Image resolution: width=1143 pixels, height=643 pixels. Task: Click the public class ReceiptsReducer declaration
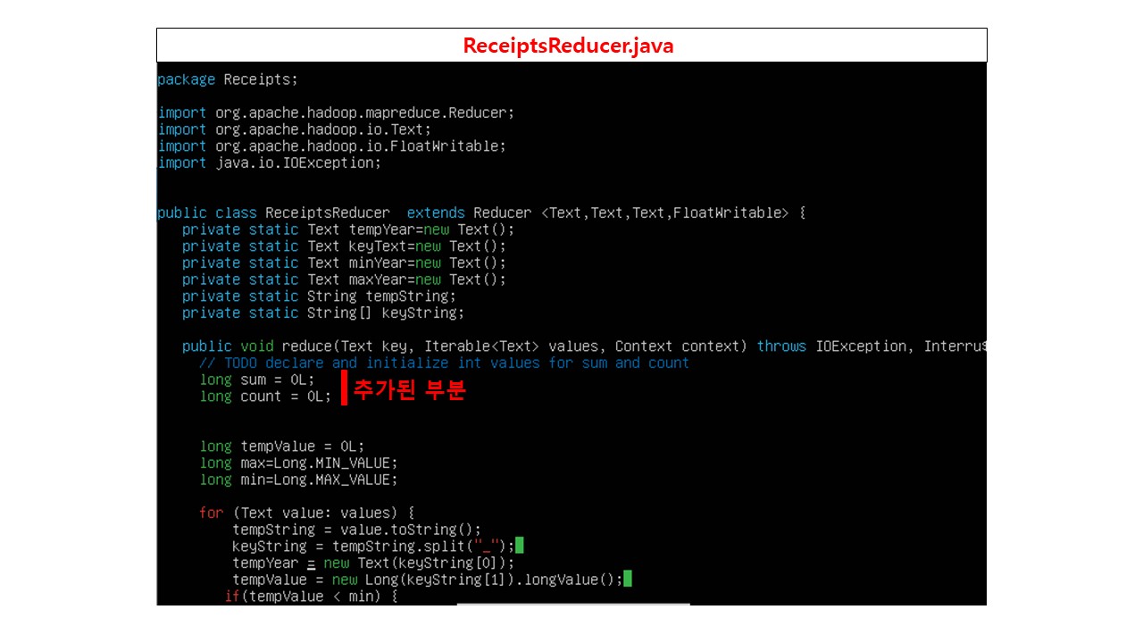(x=482, y=213)
